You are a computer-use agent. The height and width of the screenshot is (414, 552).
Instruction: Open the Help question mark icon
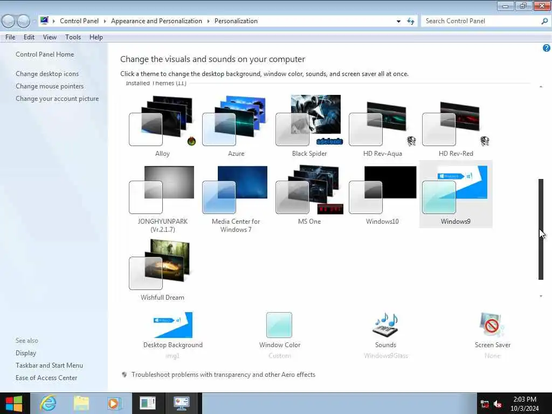click(547, 48)
